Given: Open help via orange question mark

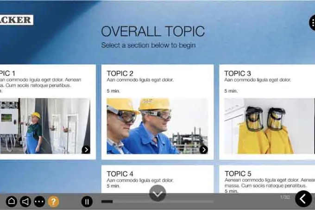Looking at the screenshot, I should click(x=53, y=201).
